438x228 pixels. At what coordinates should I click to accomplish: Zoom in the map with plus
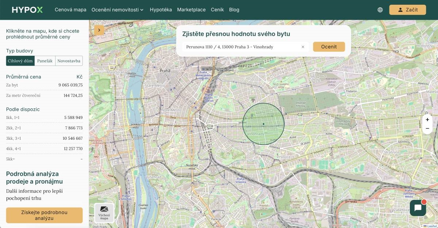click(x=427, y=119)
